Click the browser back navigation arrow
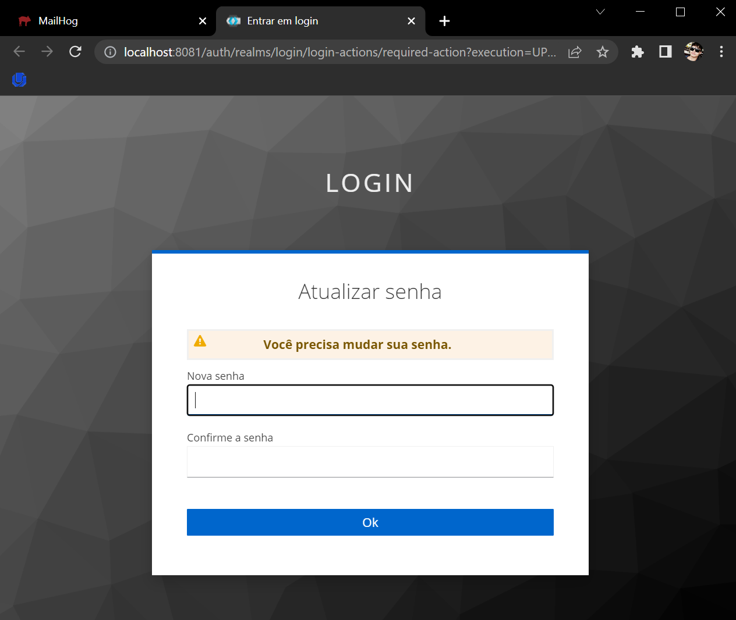Viewport: 736px width, 620px height. pos(19,52)
